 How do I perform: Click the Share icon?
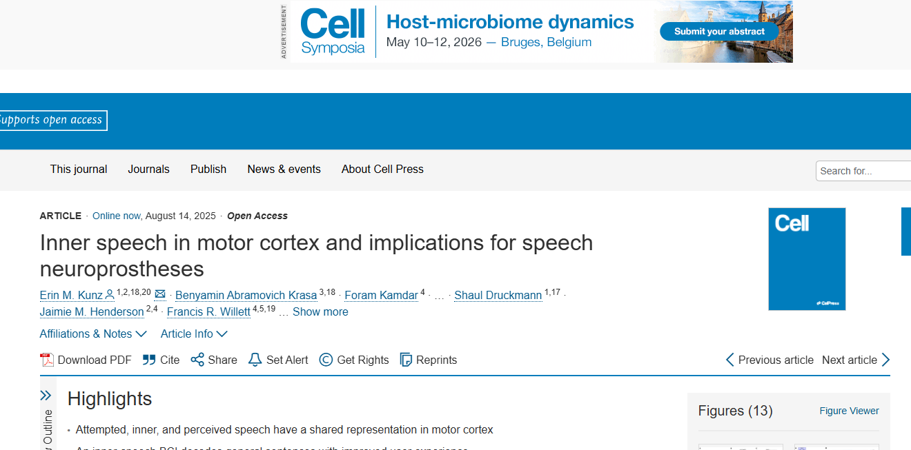coord(197,360)
